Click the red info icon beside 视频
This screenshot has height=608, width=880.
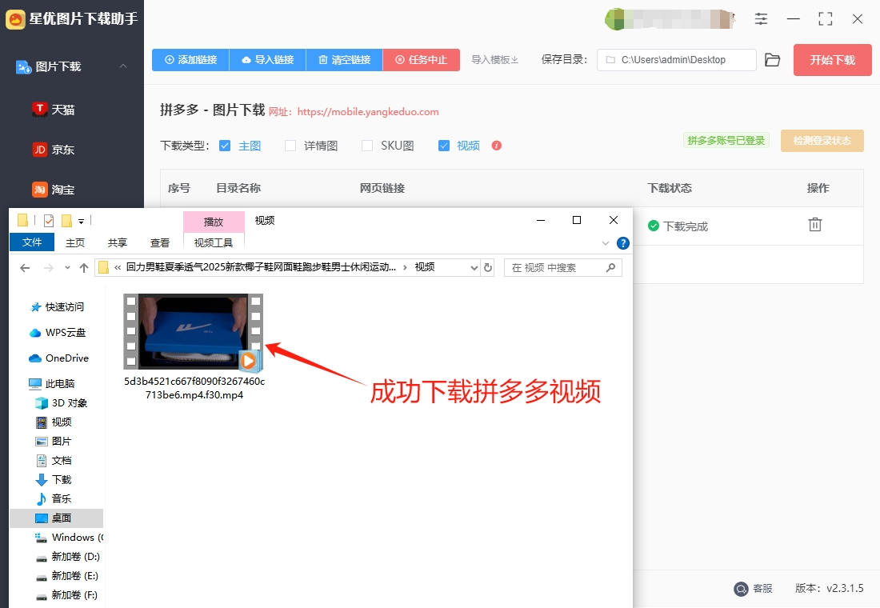(497, 146)
